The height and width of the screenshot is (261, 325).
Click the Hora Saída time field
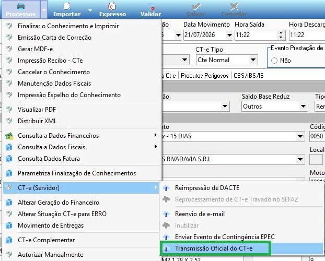(x=256, y=35)
